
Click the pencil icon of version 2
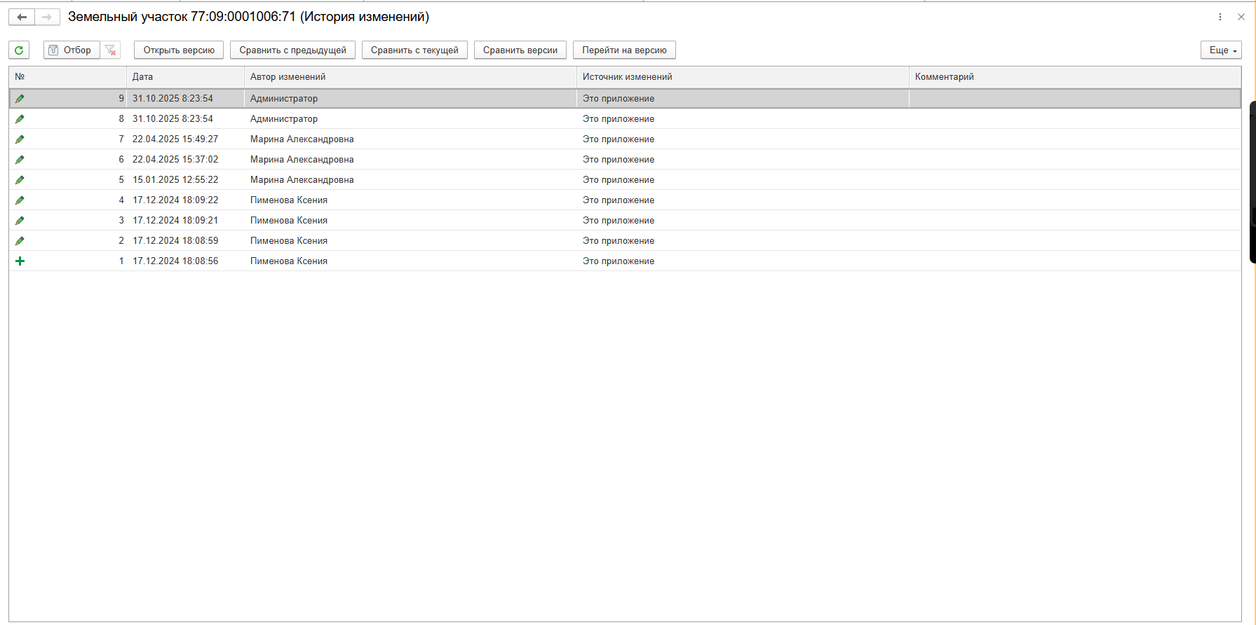point(20,241)
